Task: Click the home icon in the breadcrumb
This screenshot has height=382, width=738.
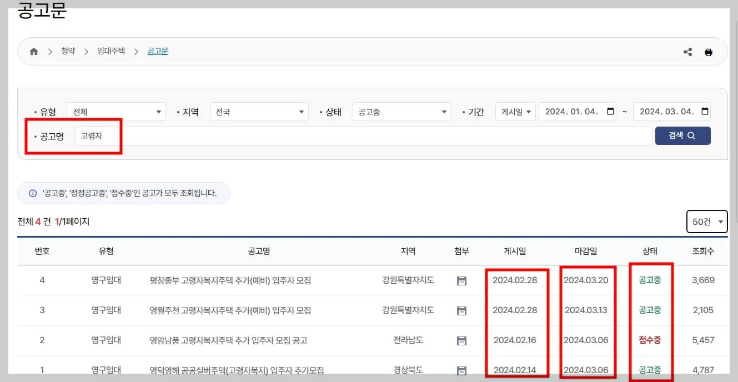Action: coord(33,51)
